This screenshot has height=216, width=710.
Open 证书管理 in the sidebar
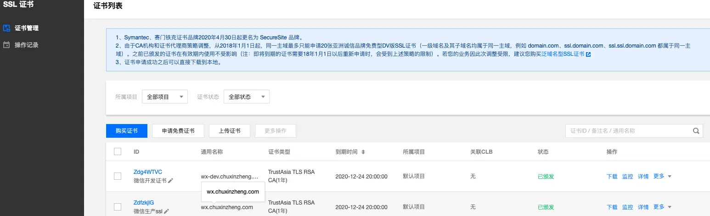pos(27,28)
